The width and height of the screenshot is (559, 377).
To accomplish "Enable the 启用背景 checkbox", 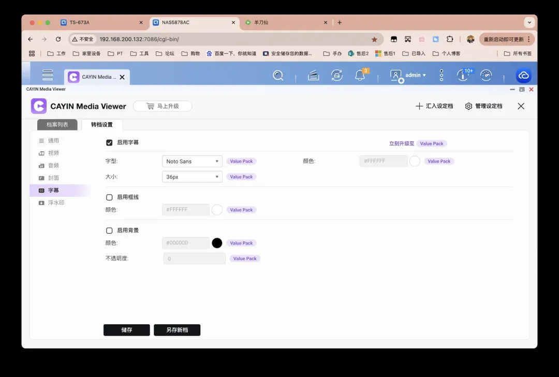I will point(109,230).
